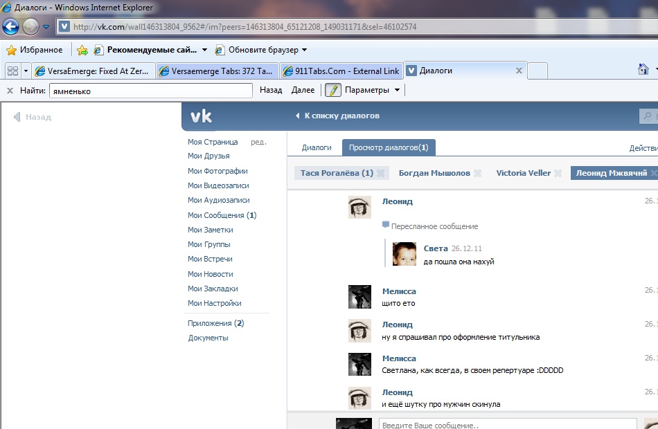This screenshot has width=658, height=429.
Task: Click К списку диалогов link
Action: (338, 116)
